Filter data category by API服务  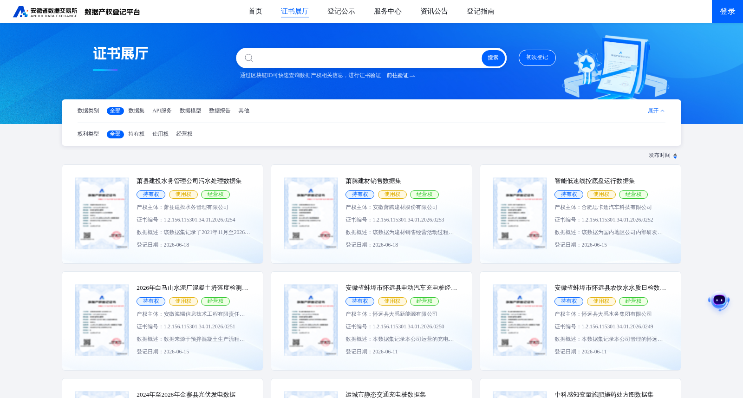point(162,111)
